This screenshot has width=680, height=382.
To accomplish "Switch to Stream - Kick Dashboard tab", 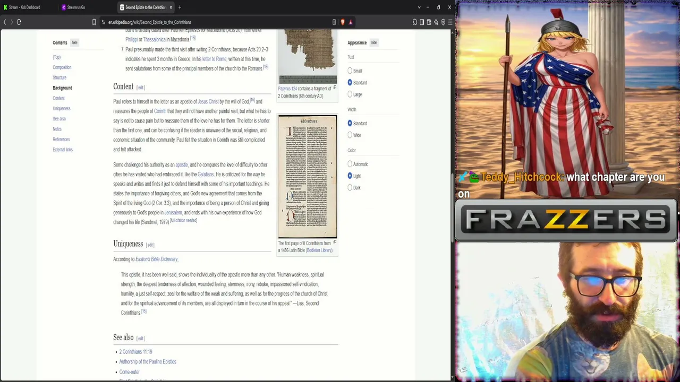I will (x=24, y=7).
